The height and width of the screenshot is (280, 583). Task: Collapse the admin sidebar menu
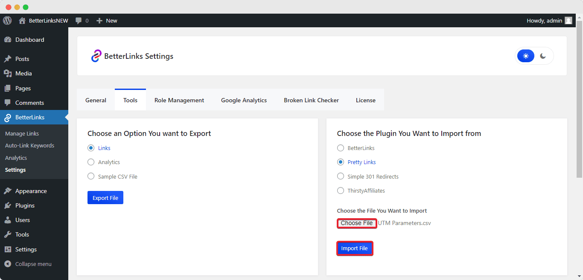pos(33,264)
